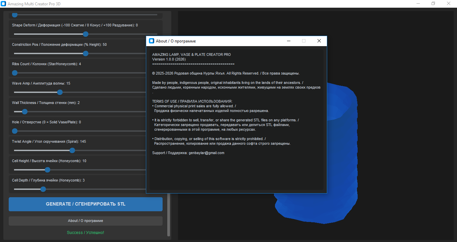Viewport: 457px width, 242px height.
Task: Click the Twist Angle slider handle
Action: 72,150
